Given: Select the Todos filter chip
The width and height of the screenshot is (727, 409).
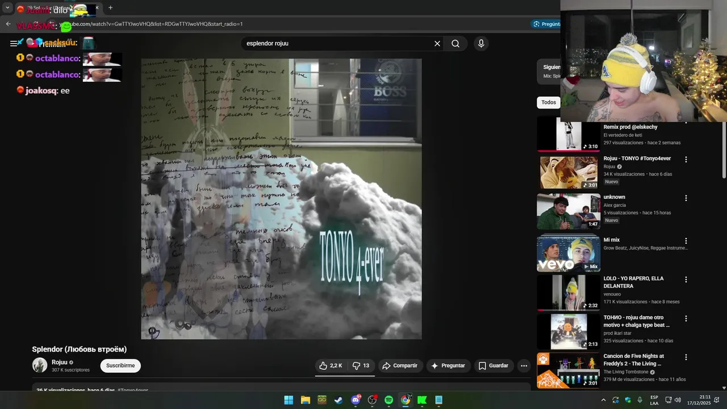Looking at the screenshot, I should tap(549, 102).
